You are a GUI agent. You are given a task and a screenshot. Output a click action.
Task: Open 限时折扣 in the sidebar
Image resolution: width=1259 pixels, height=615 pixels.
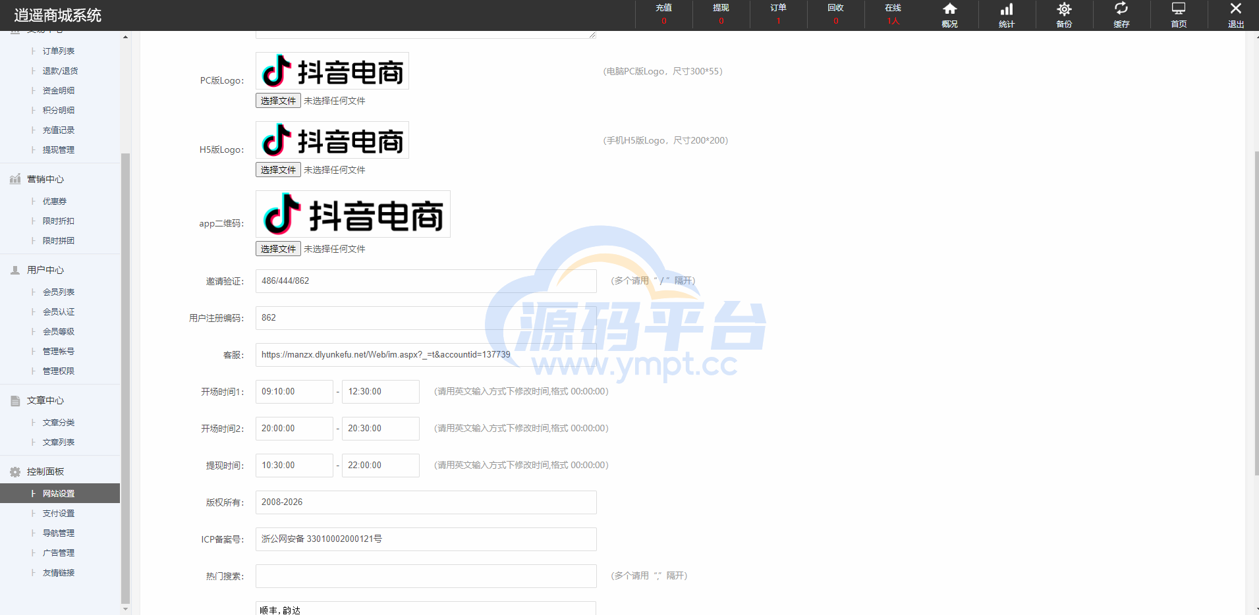(x=60, y=221)
